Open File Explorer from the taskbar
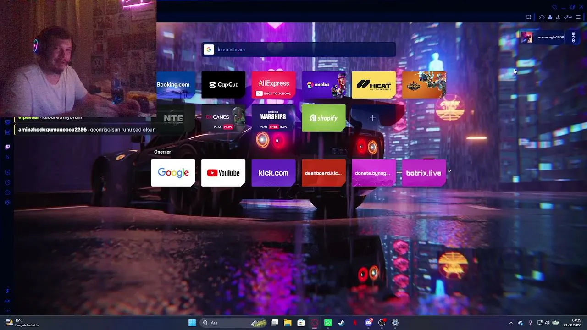587x330 pixels. (288, 323)
